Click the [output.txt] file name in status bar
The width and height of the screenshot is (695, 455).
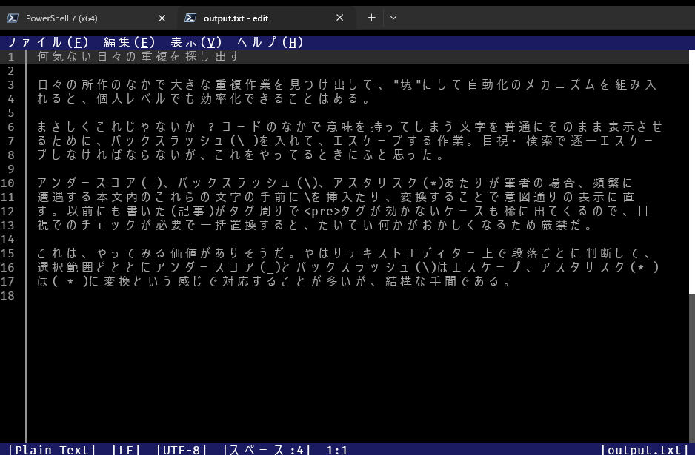(645, 450)
